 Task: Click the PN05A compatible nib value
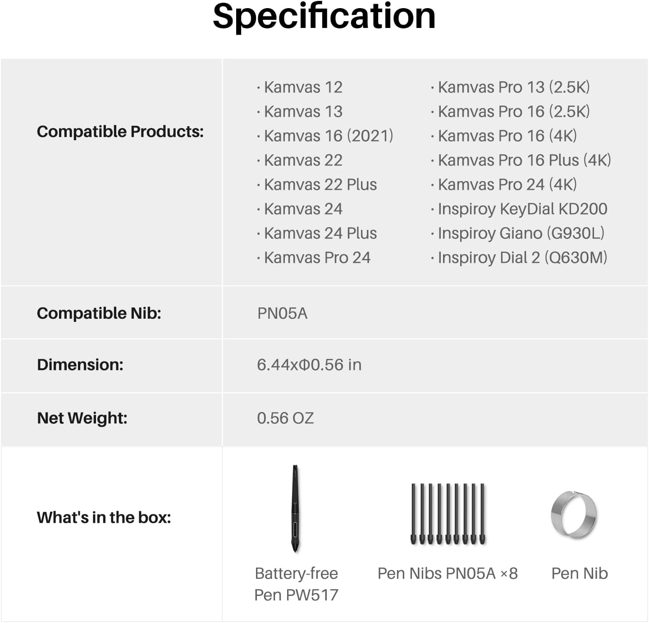coord(282,313)
